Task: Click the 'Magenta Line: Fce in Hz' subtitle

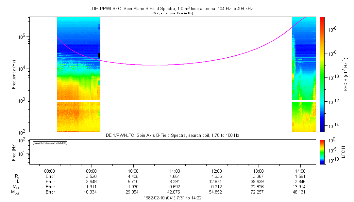Action: (x=172, y=13)
